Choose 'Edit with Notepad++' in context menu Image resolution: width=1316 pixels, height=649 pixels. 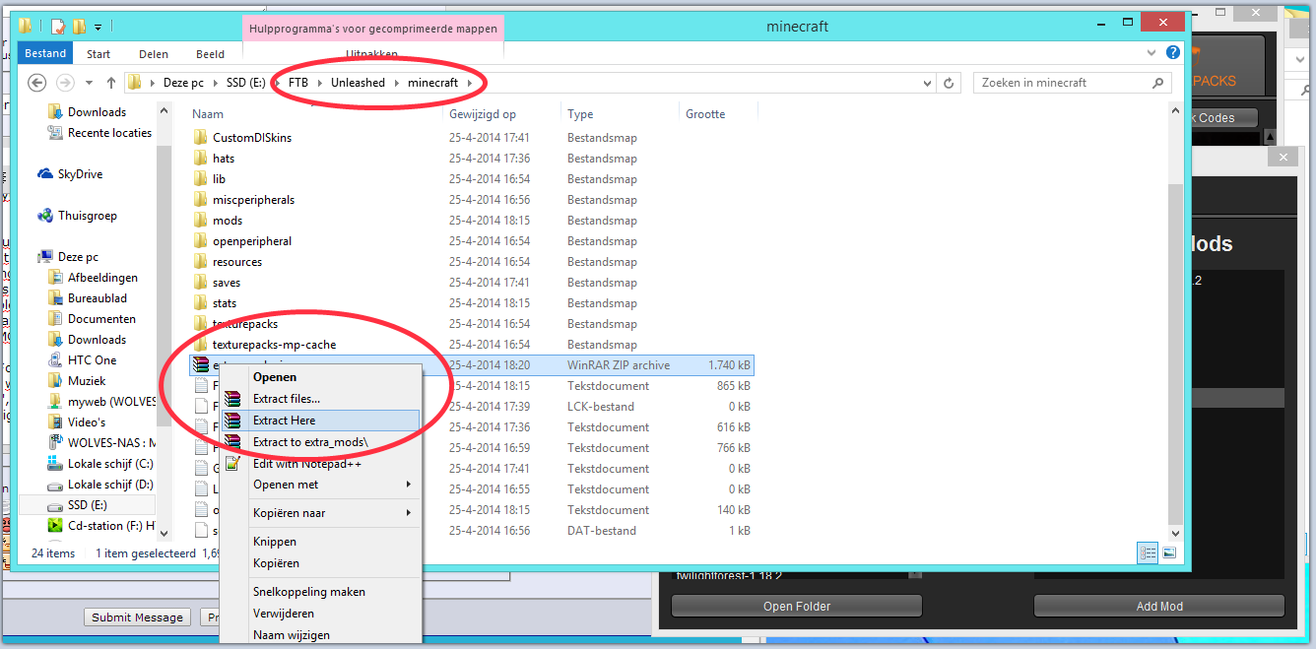[322, 464]
